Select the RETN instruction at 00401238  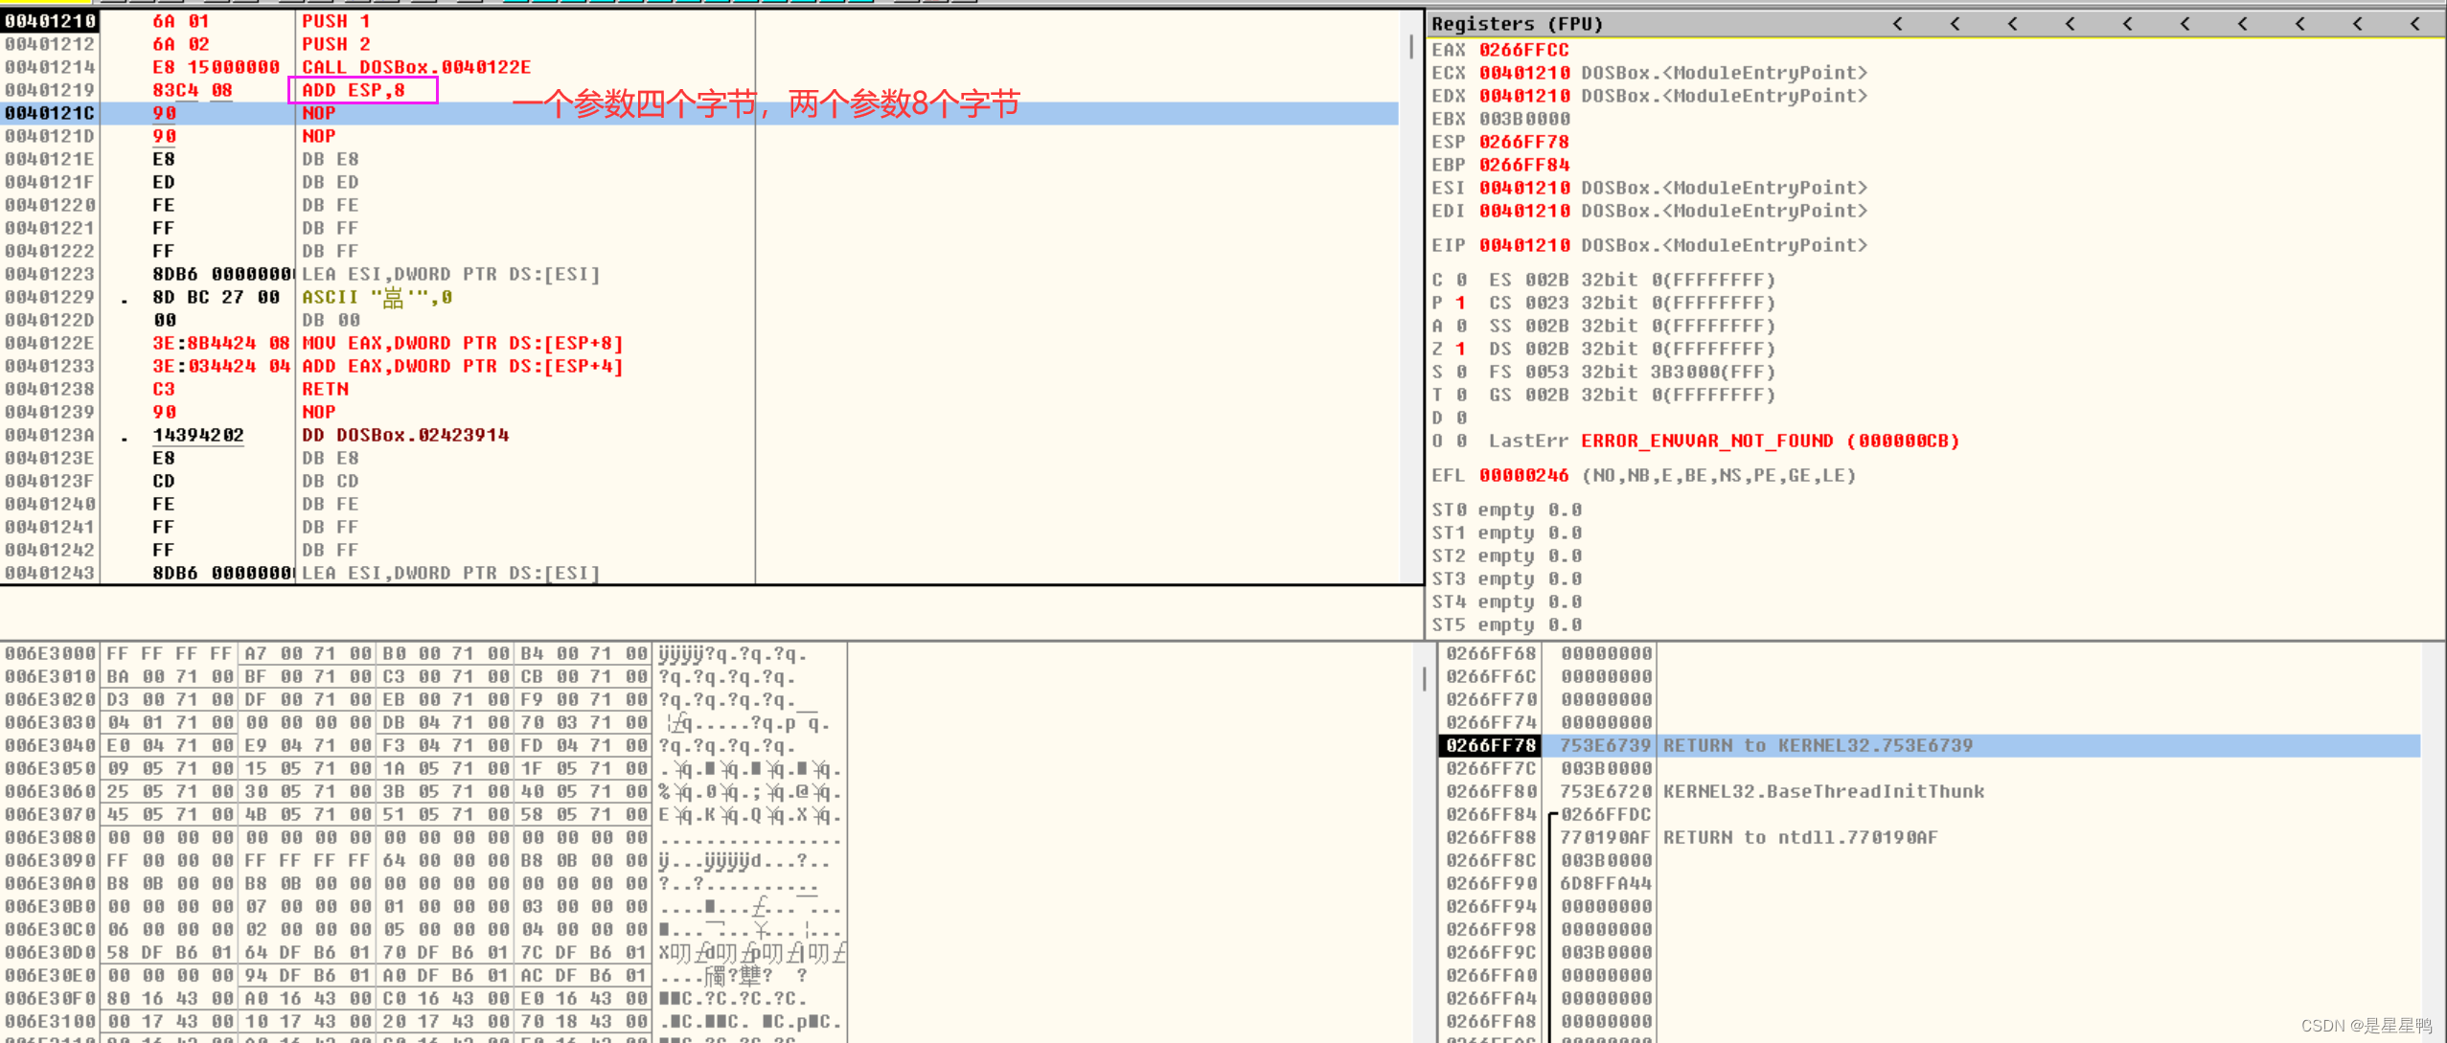click(326, 389)
